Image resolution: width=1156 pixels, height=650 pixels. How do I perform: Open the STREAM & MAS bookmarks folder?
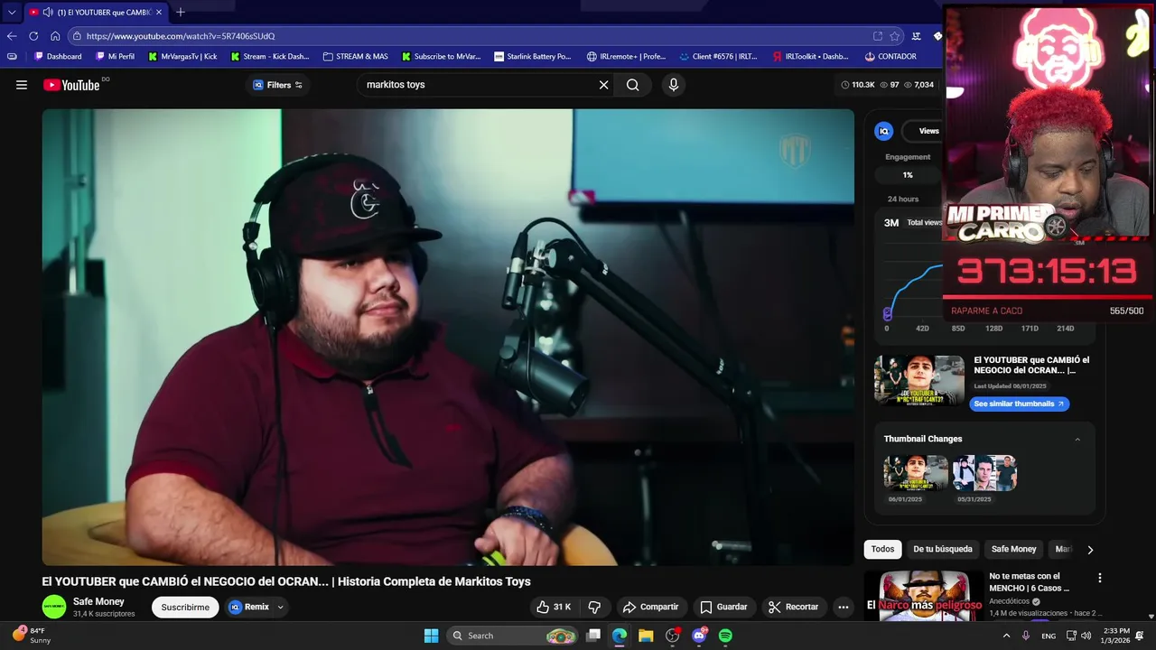point(355,56)
